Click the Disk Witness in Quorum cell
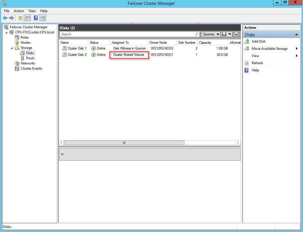This screenshot has width=303, height=232. click(129, 48)
